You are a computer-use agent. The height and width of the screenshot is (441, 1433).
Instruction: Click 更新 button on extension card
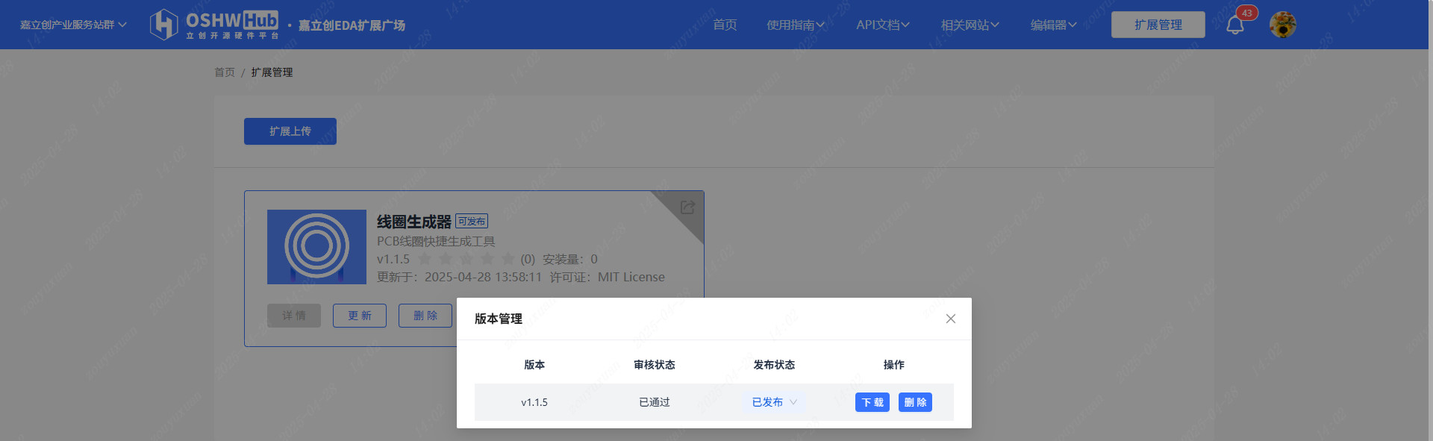[359, 316]
